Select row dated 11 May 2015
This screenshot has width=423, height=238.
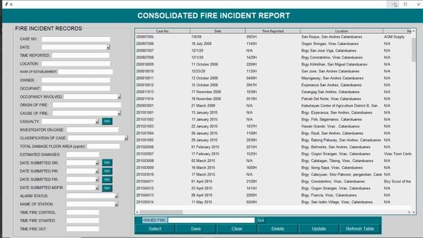pyautogui.click(x=273, y=202)
